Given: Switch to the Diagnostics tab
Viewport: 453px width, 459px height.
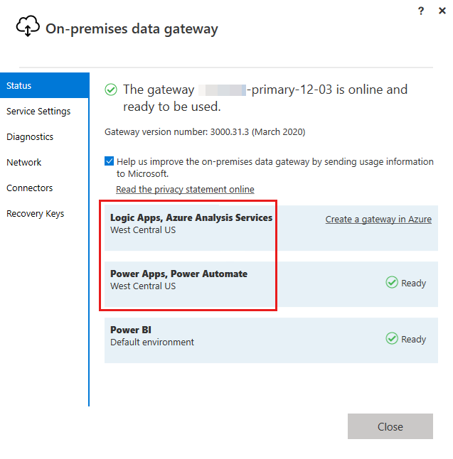Looking at the screenshot, I should click(x=30, y=137).
